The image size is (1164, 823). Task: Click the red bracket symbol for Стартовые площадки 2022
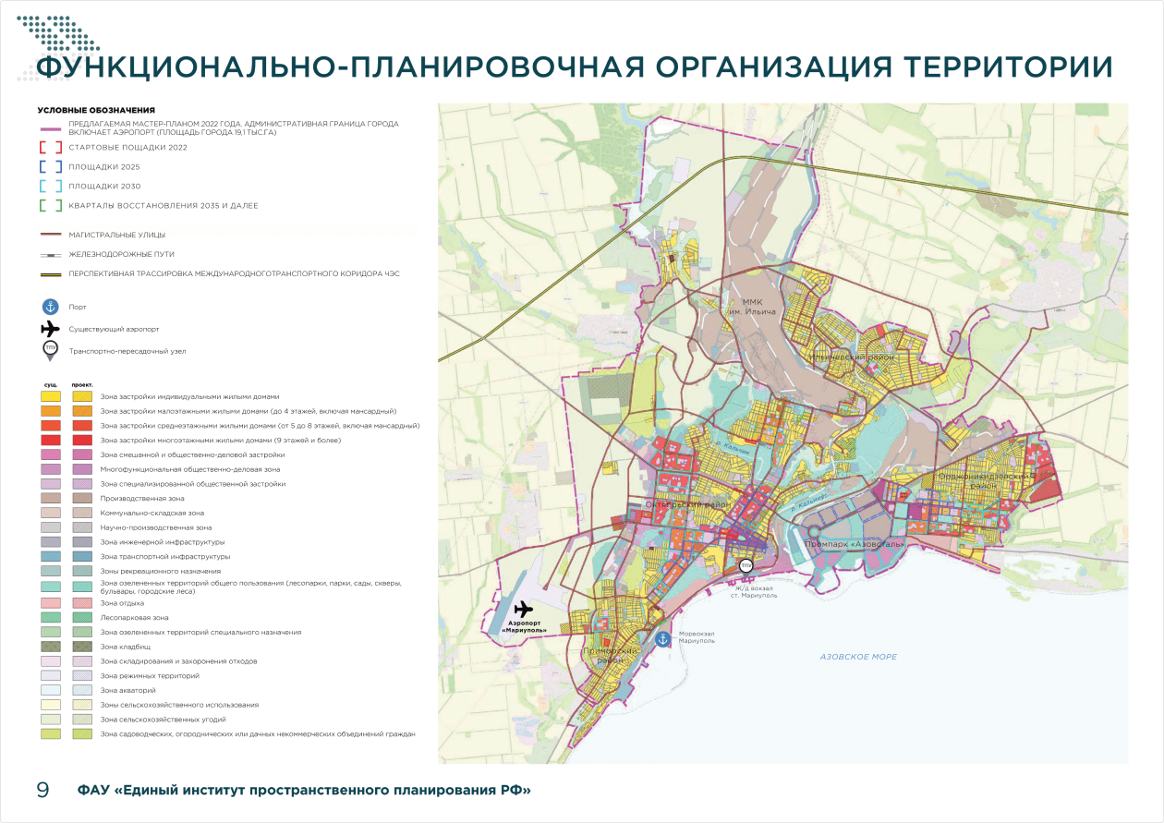click(50, 147)
